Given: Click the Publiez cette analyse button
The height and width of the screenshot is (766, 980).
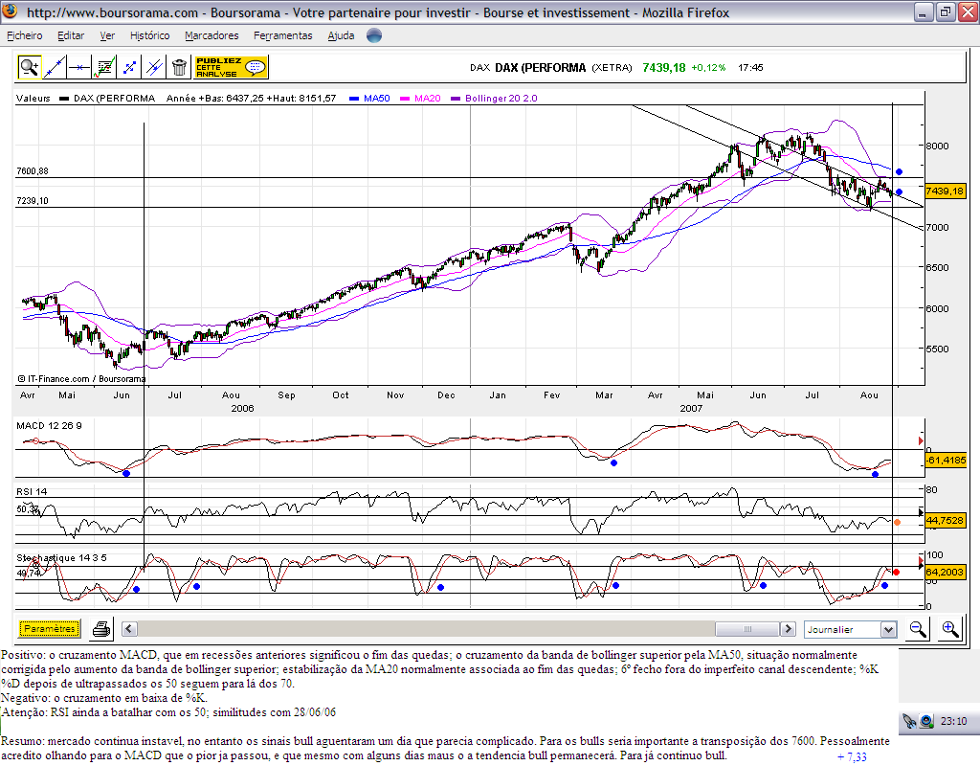Looking at the screenshot, I should (232, 67).
